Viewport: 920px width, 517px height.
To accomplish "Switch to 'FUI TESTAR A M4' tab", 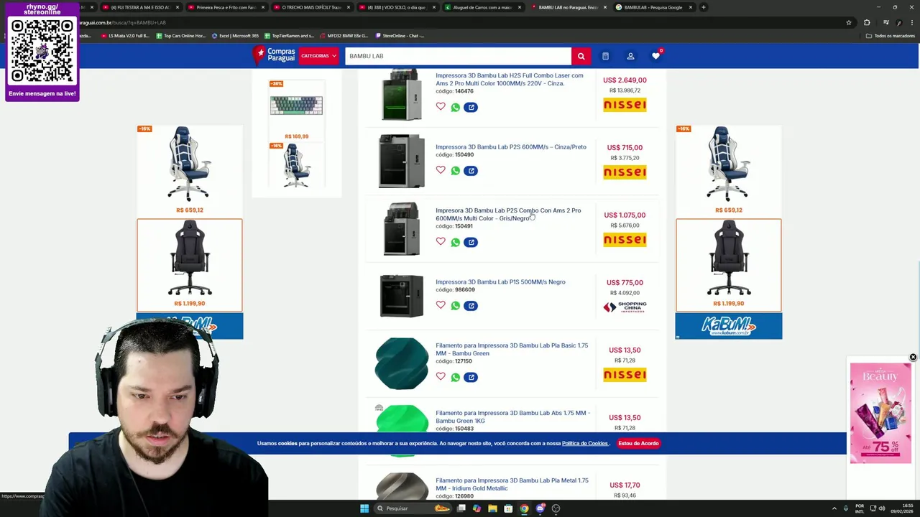I will (x=140, y=7).
